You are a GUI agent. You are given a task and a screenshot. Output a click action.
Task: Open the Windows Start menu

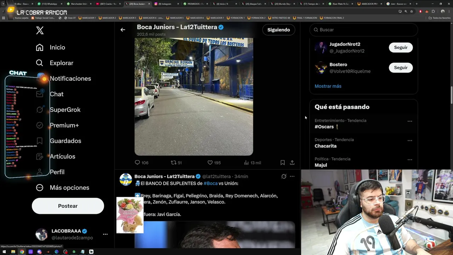point(4,252)
